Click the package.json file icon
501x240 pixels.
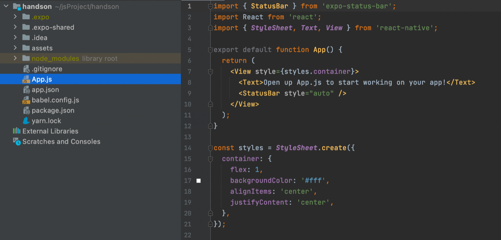25,111
